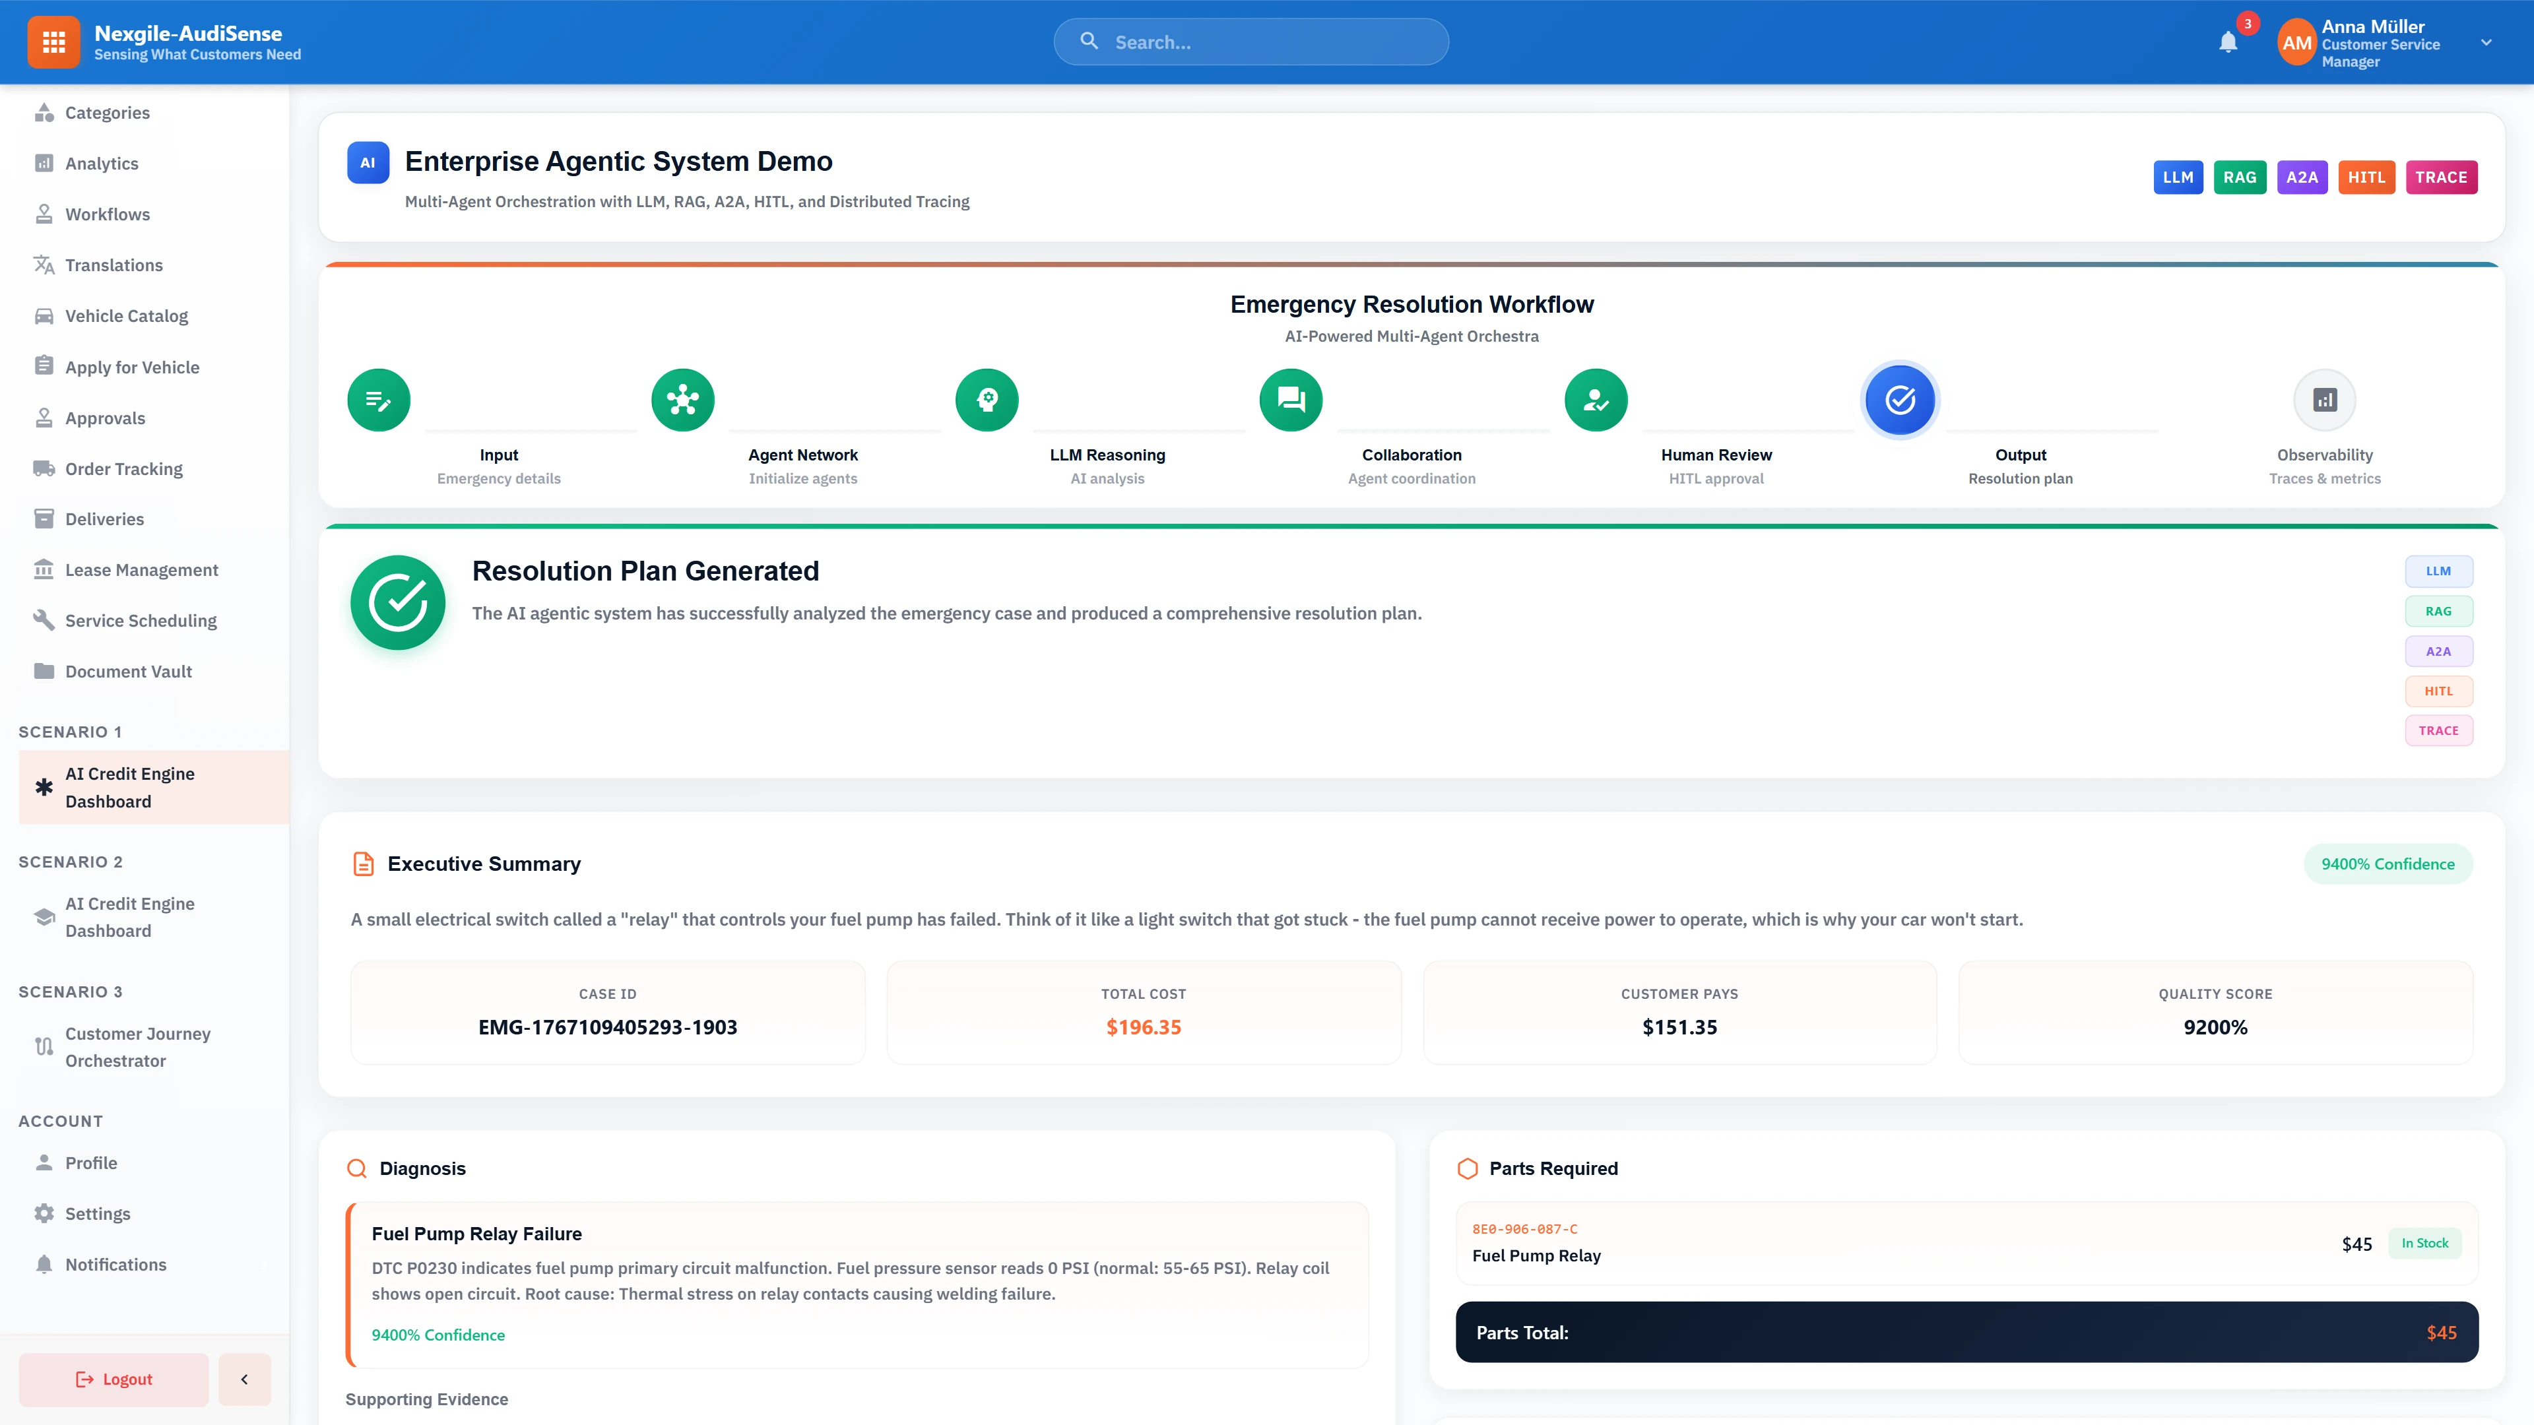The width and height of the screenshot is (2534, 1425).
Task: Click the TRACE badge in header
Action: (2442, 177)
